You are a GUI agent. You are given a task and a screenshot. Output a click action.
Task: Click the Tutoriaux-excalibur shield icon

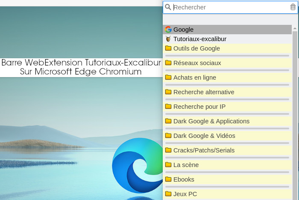click(x=168, y=39)
